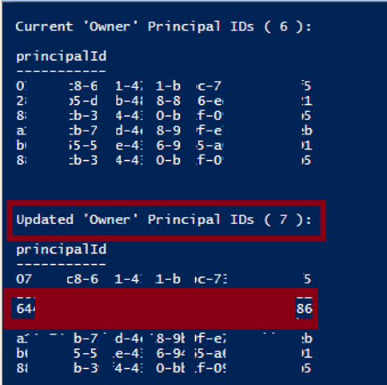Screen dimensions: 387x385
Task: Click the red highlighted row starting with 644
Action: [161, 308]
